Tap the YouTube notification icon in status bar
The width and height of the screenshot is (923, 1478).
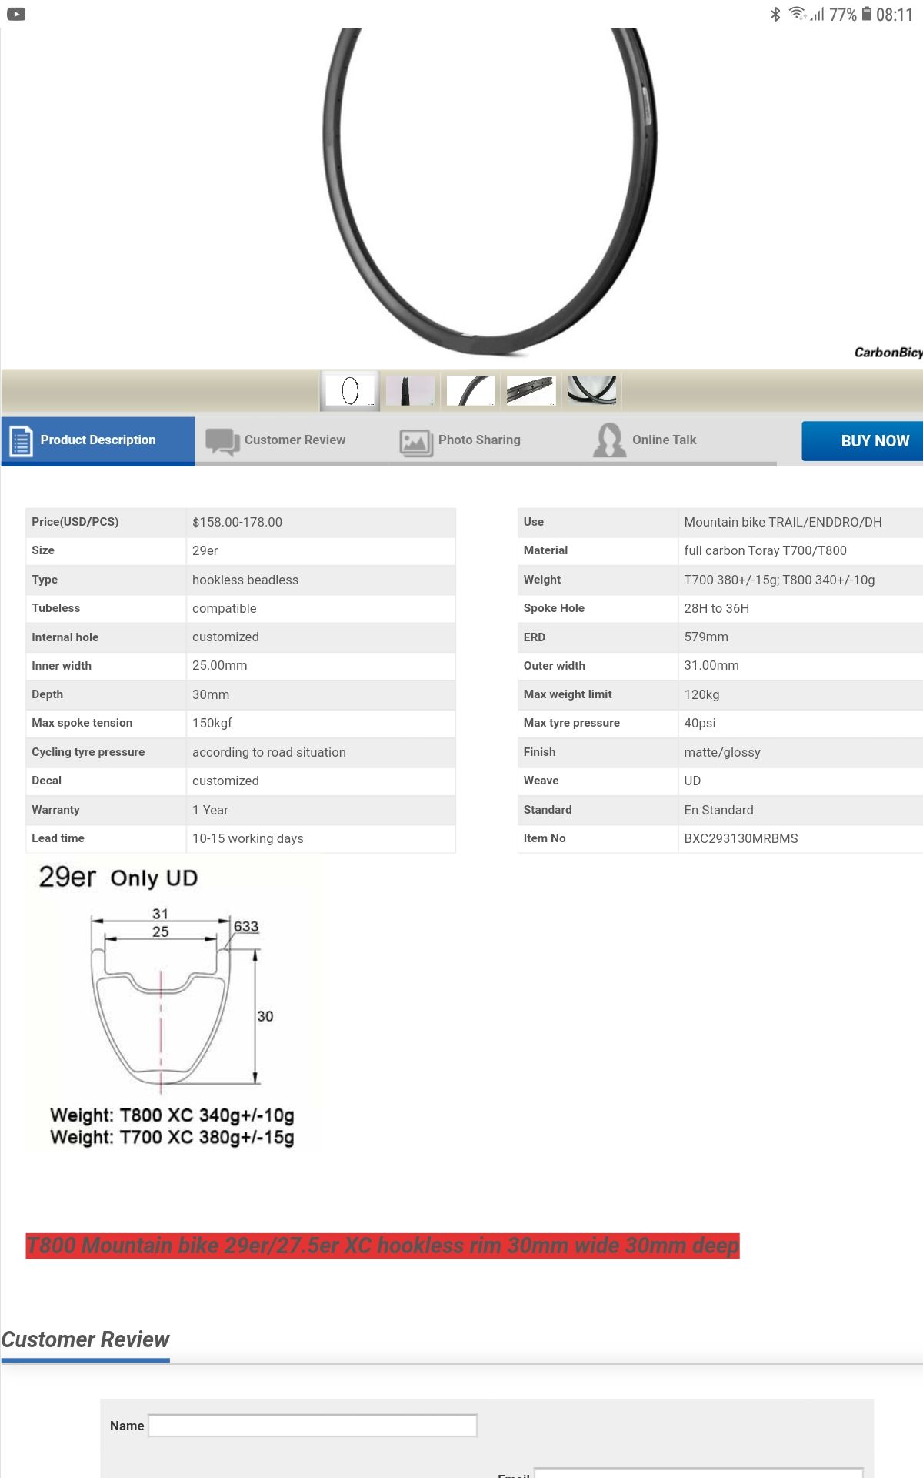tap(16, 14)
